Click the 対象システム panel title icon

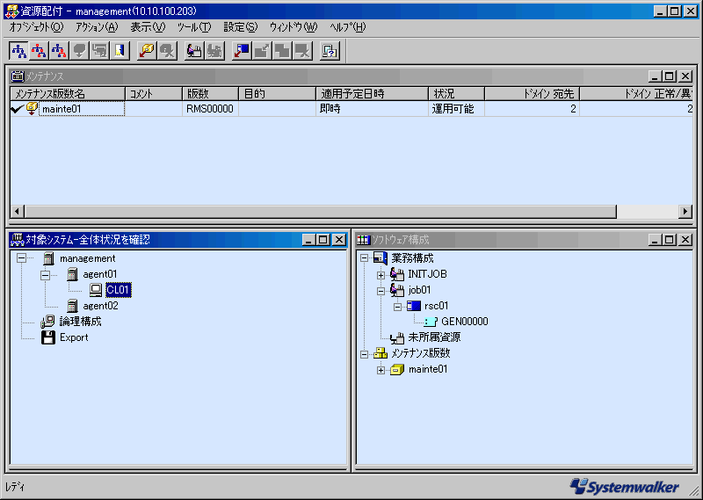point(17,240)
